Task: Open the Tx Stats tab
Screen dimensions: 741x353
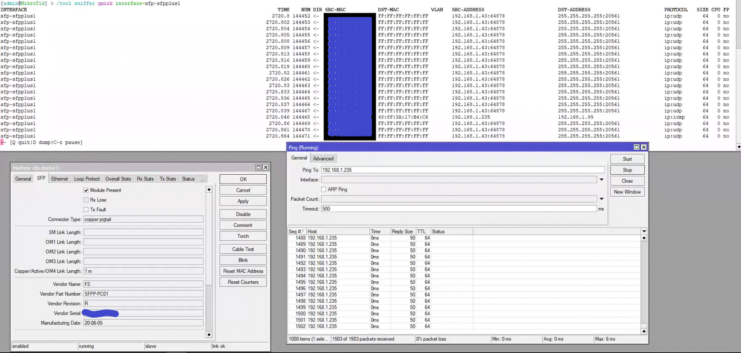Action: [168, 179]
